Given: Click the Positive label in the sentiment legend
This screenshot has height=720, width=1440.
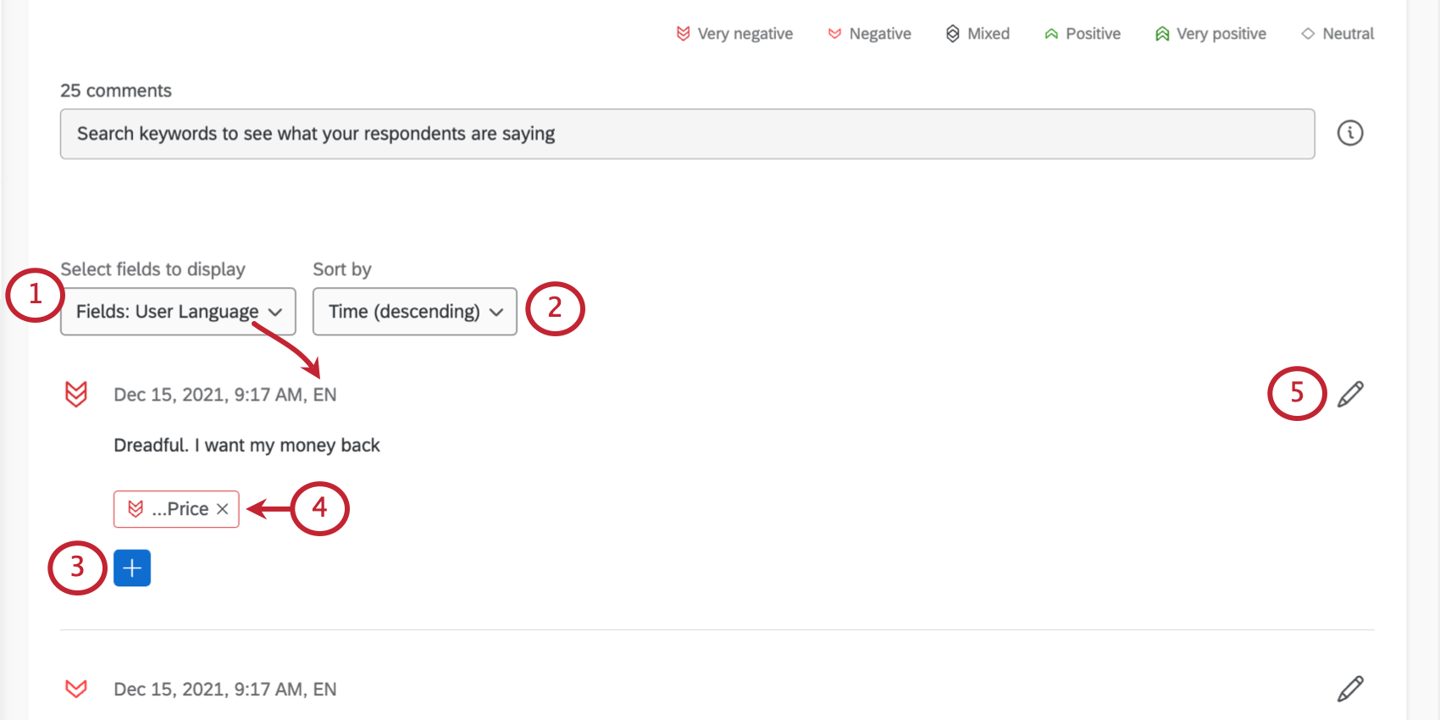Looking at the screenshot, I should click(x=1093, y=33).
